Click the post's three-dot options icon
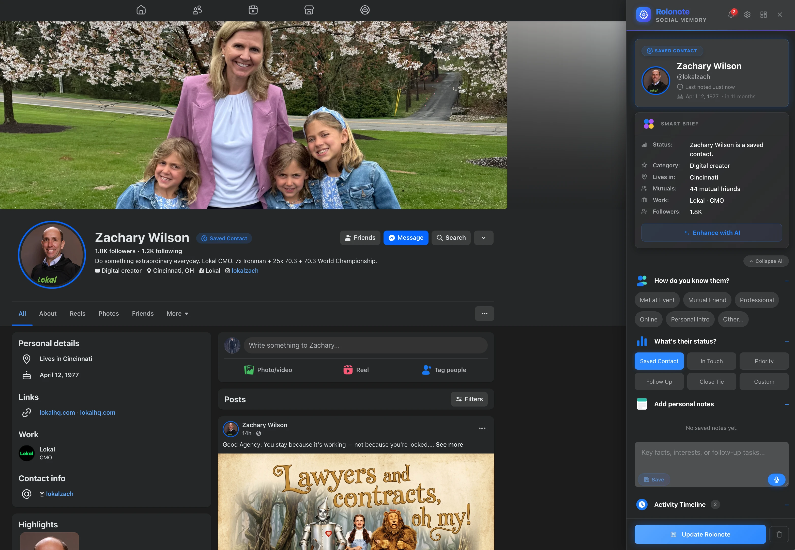This screenshot has height=550, width=795. (482, 428)
